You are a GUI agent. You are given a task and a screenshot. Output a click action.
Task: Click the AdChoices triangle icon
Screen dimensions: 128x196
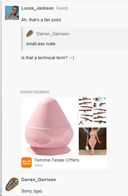tap(100, 98)
